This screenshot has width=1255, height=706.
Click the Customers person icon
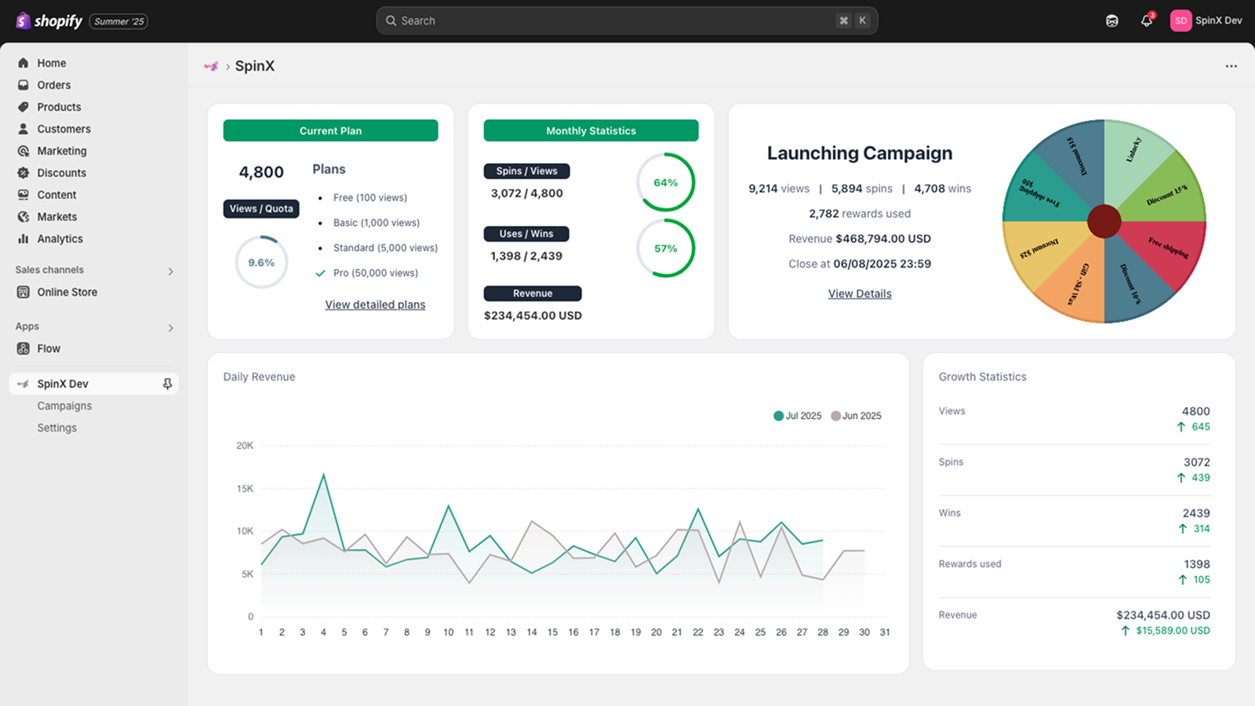point(24,129)
